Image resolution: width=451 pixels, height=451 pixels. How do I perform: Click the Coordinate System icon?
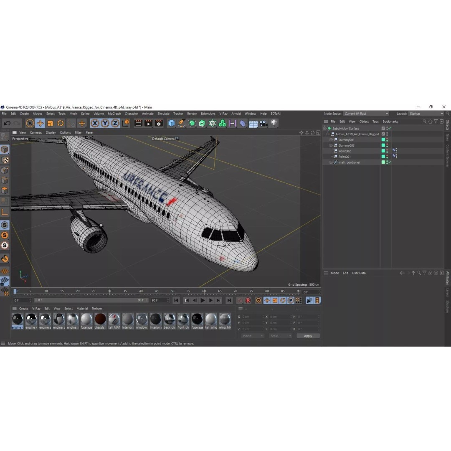point(126,123)
